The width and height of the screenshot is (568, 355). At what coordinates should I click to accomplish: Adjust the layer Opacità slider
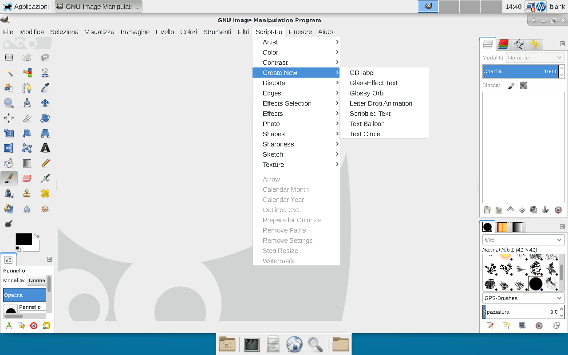(x=520, y=71)
